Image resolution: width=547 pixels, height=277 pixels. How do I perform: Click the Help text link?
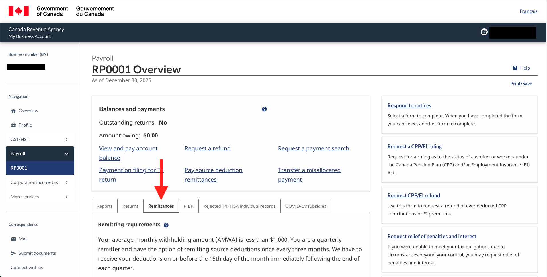click(x=525, y=68)
